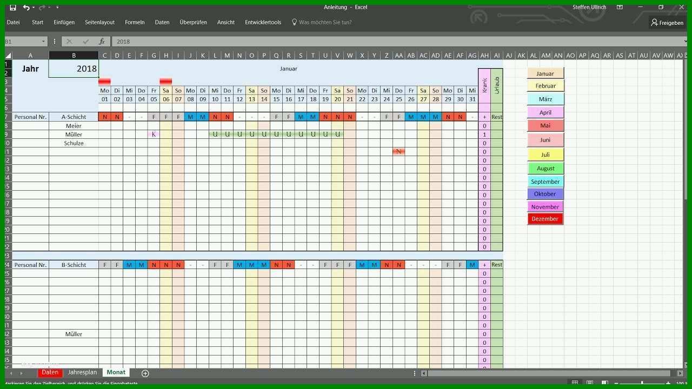Confirm formula entry with checkmark icon
Viewport: 692px width, 389px height.
85,42
